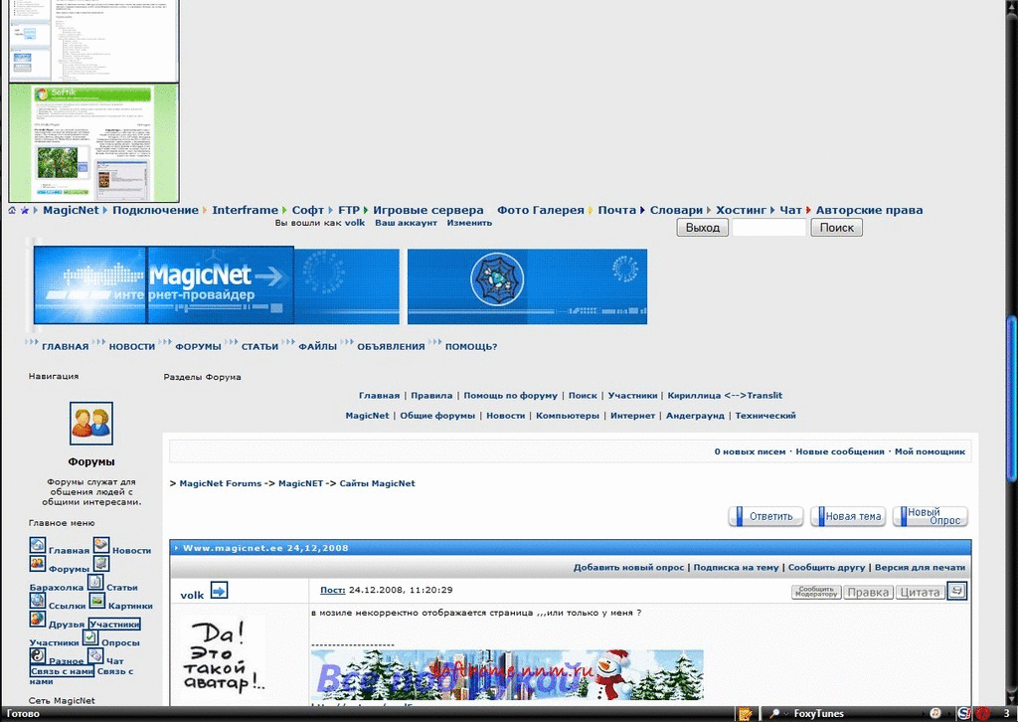
Task: Click the Подписка на тему link
Action: coord(737,568)
